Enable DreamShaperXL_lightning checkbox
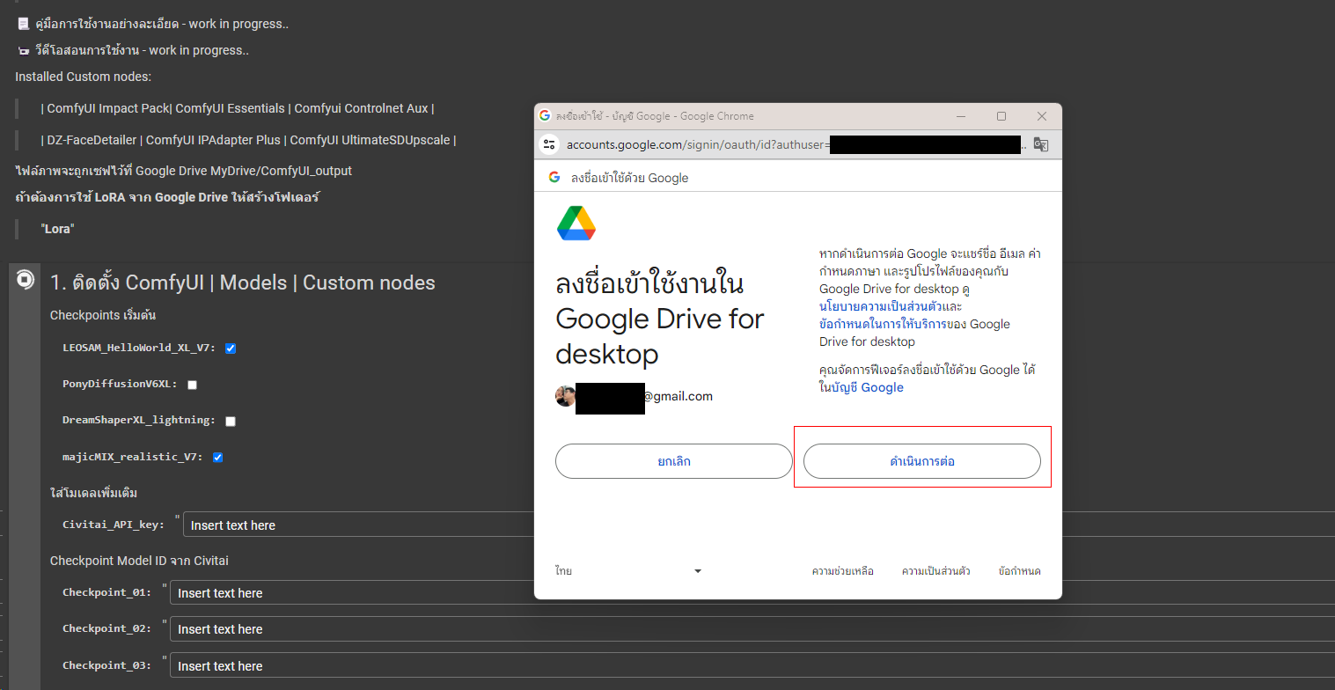This screenshot has width=1335, height=690. 231,421
